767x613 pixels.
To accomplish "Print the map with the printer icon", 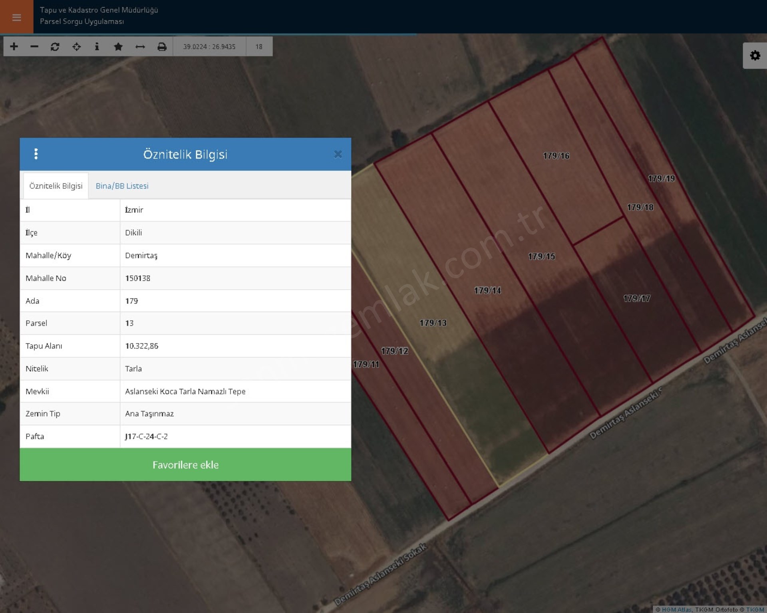I will tap(162, 47).
